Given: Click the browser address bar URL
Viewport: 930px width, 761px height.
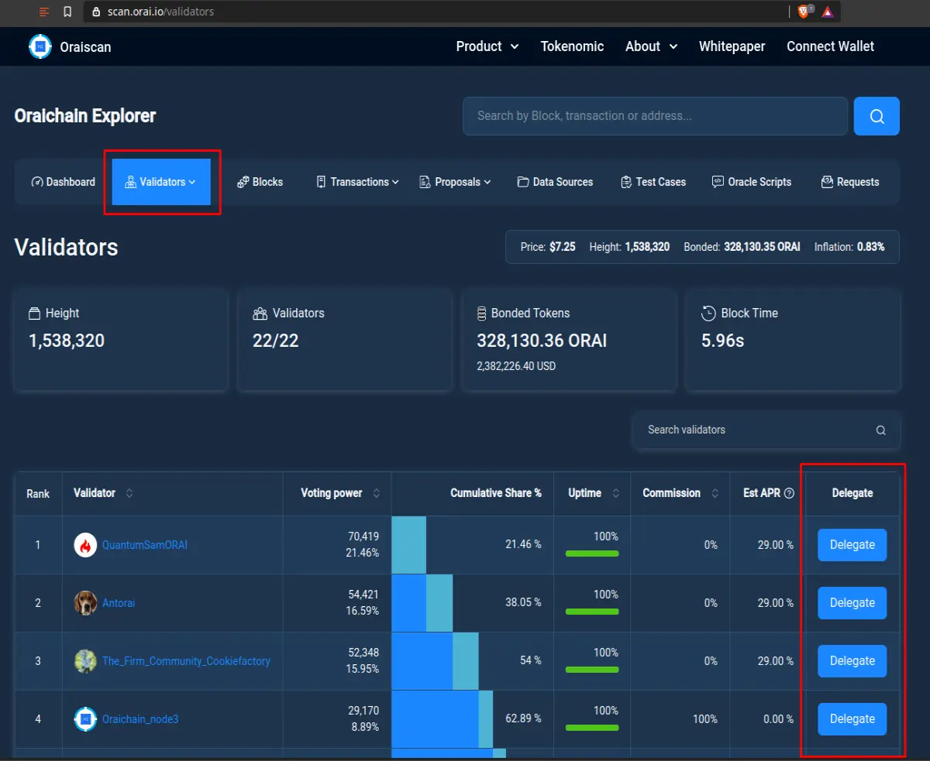Looking at the screenshot, I should coord(160,12).
